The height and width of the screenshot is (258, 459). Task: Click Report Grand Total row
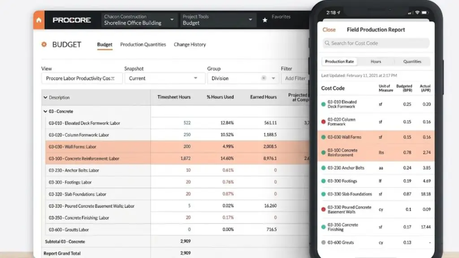(x=176, y=254)
